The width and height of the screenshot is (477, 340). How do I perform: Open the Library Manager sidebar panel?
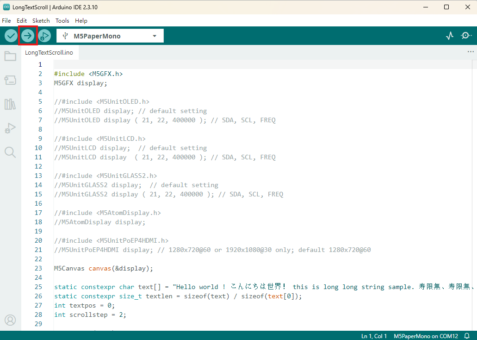tap(10, 104)
